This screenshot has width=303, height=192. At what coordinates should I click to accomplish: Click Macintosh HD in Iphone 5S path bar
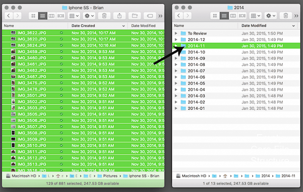click(x=21, y=176)
